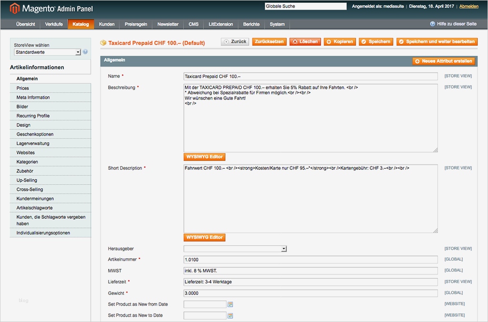This screenshot has width=488, height=322.
Task: Open the Katalog menu
Action: tap(81, 24)
